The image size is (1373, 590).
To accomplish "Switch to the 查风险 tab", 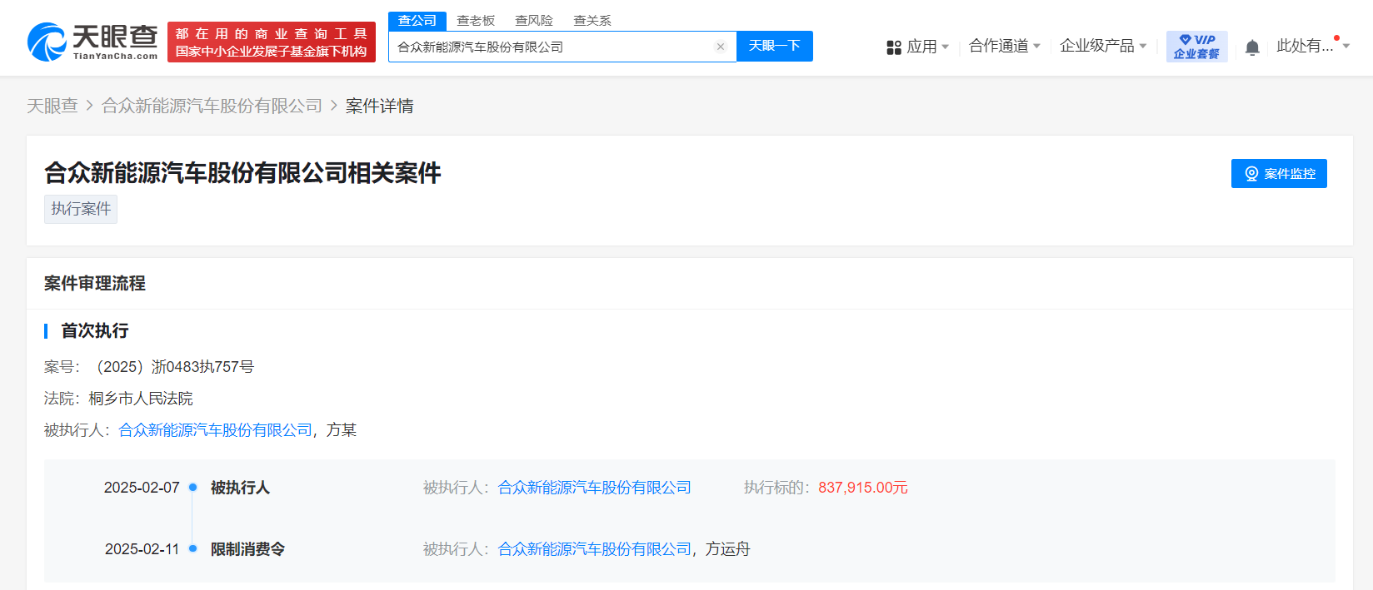I will 534,20.
